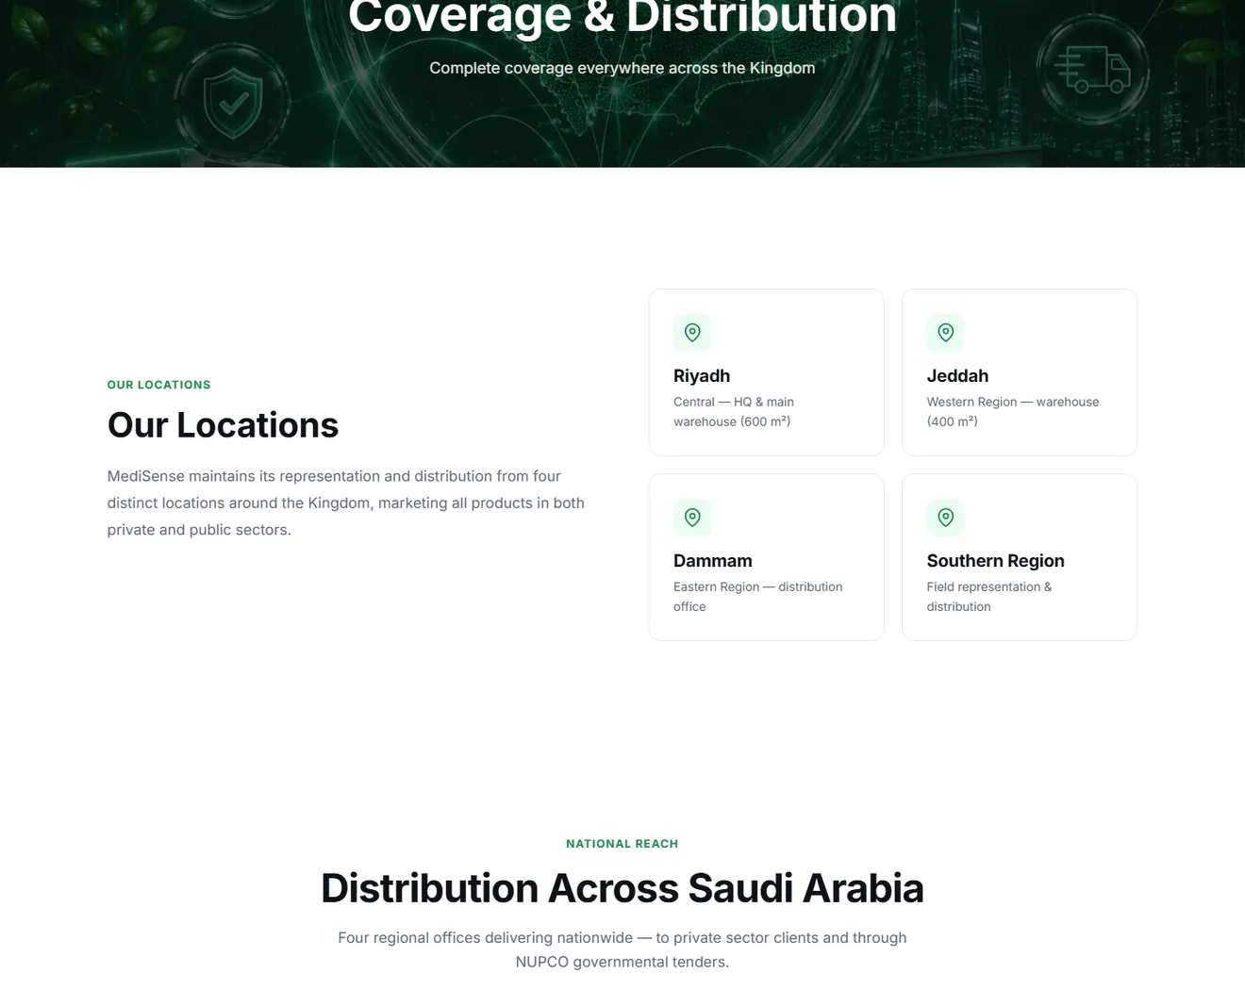Click 'Field representation & distribution' description
The height and width of the screenshot is (990, 1245).
tap(989, 597)
